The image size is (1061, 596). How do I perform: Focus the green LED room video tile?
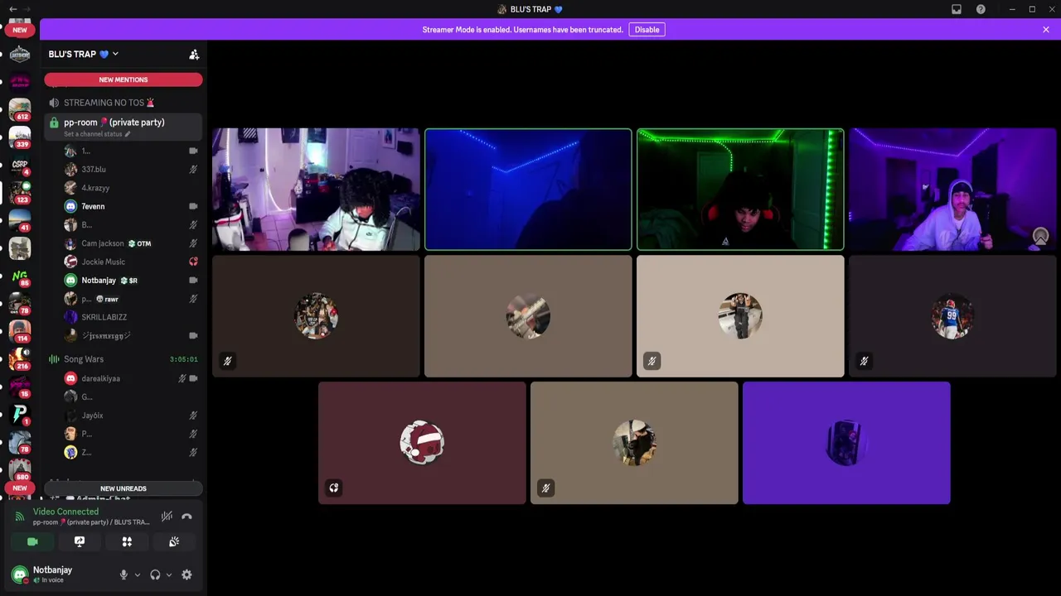point(740,190)
